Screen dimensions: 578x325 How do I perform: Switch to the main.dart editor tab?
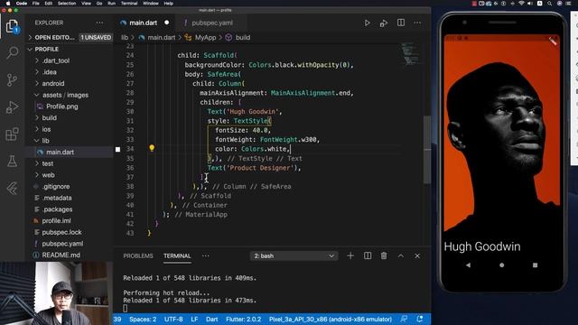click(143, 23)
